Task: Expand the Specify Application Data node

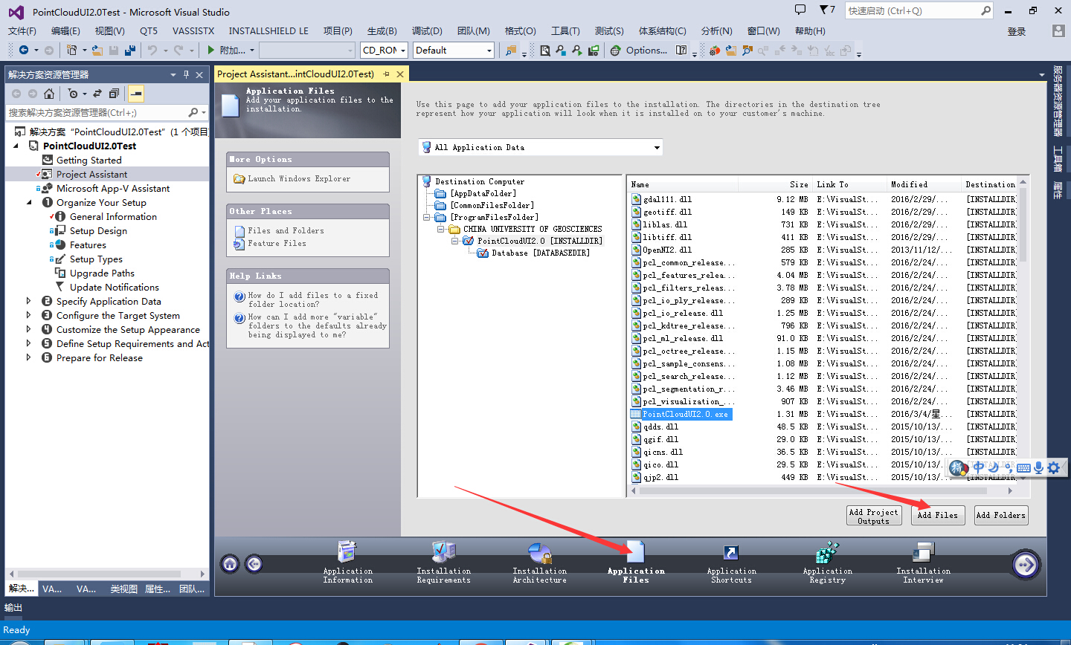Action: [29, 301]
